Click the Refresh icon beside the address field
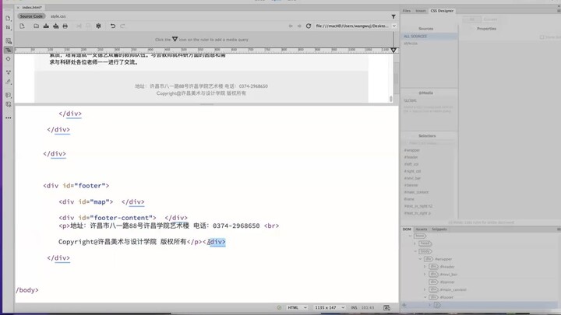Image resolution: width=561 pixels, height=315 pixels. click(x=309, y=26)
